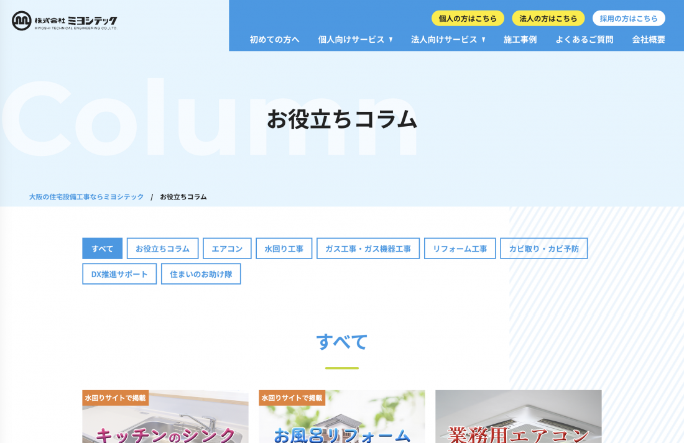Select the すべて category filter
Viewport: 684px width, 443px height.
point(102,249)
